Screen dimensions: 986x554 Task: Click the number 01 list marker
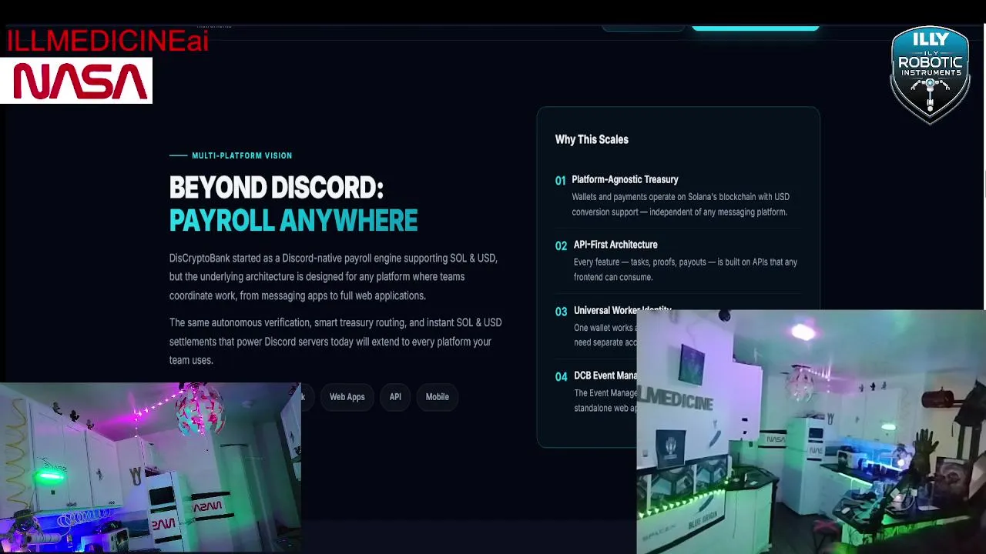[561, 181]
